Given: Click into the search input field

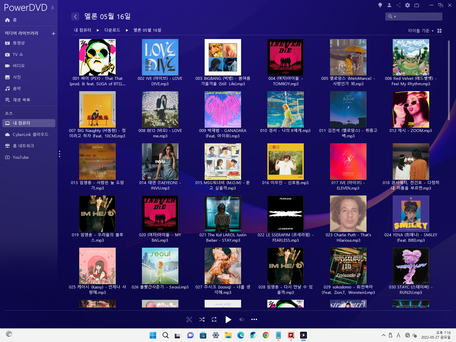Looking at the screenshot, I should tap(419, 17).
